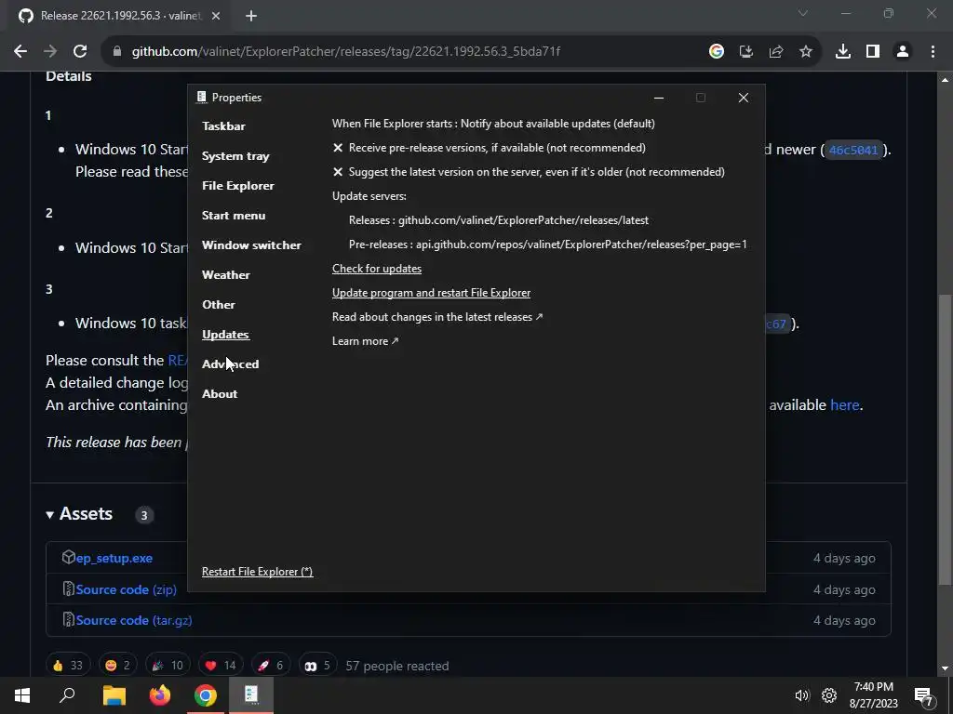Click the eyes reaction with 5
The image size is (953, 714).
click(318, 666)
